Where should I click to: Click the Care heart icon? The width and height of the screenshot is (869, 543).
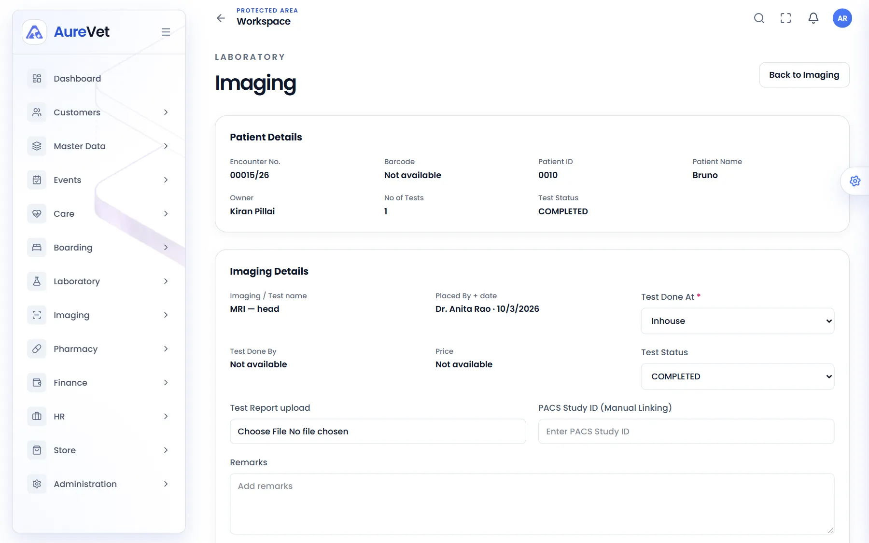[37, 214]
